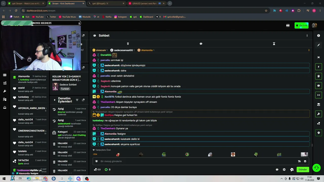Viewport: 324px width, 182px height.
Task: Open chat settings gear icon below message box
Action: pos(284,170)
